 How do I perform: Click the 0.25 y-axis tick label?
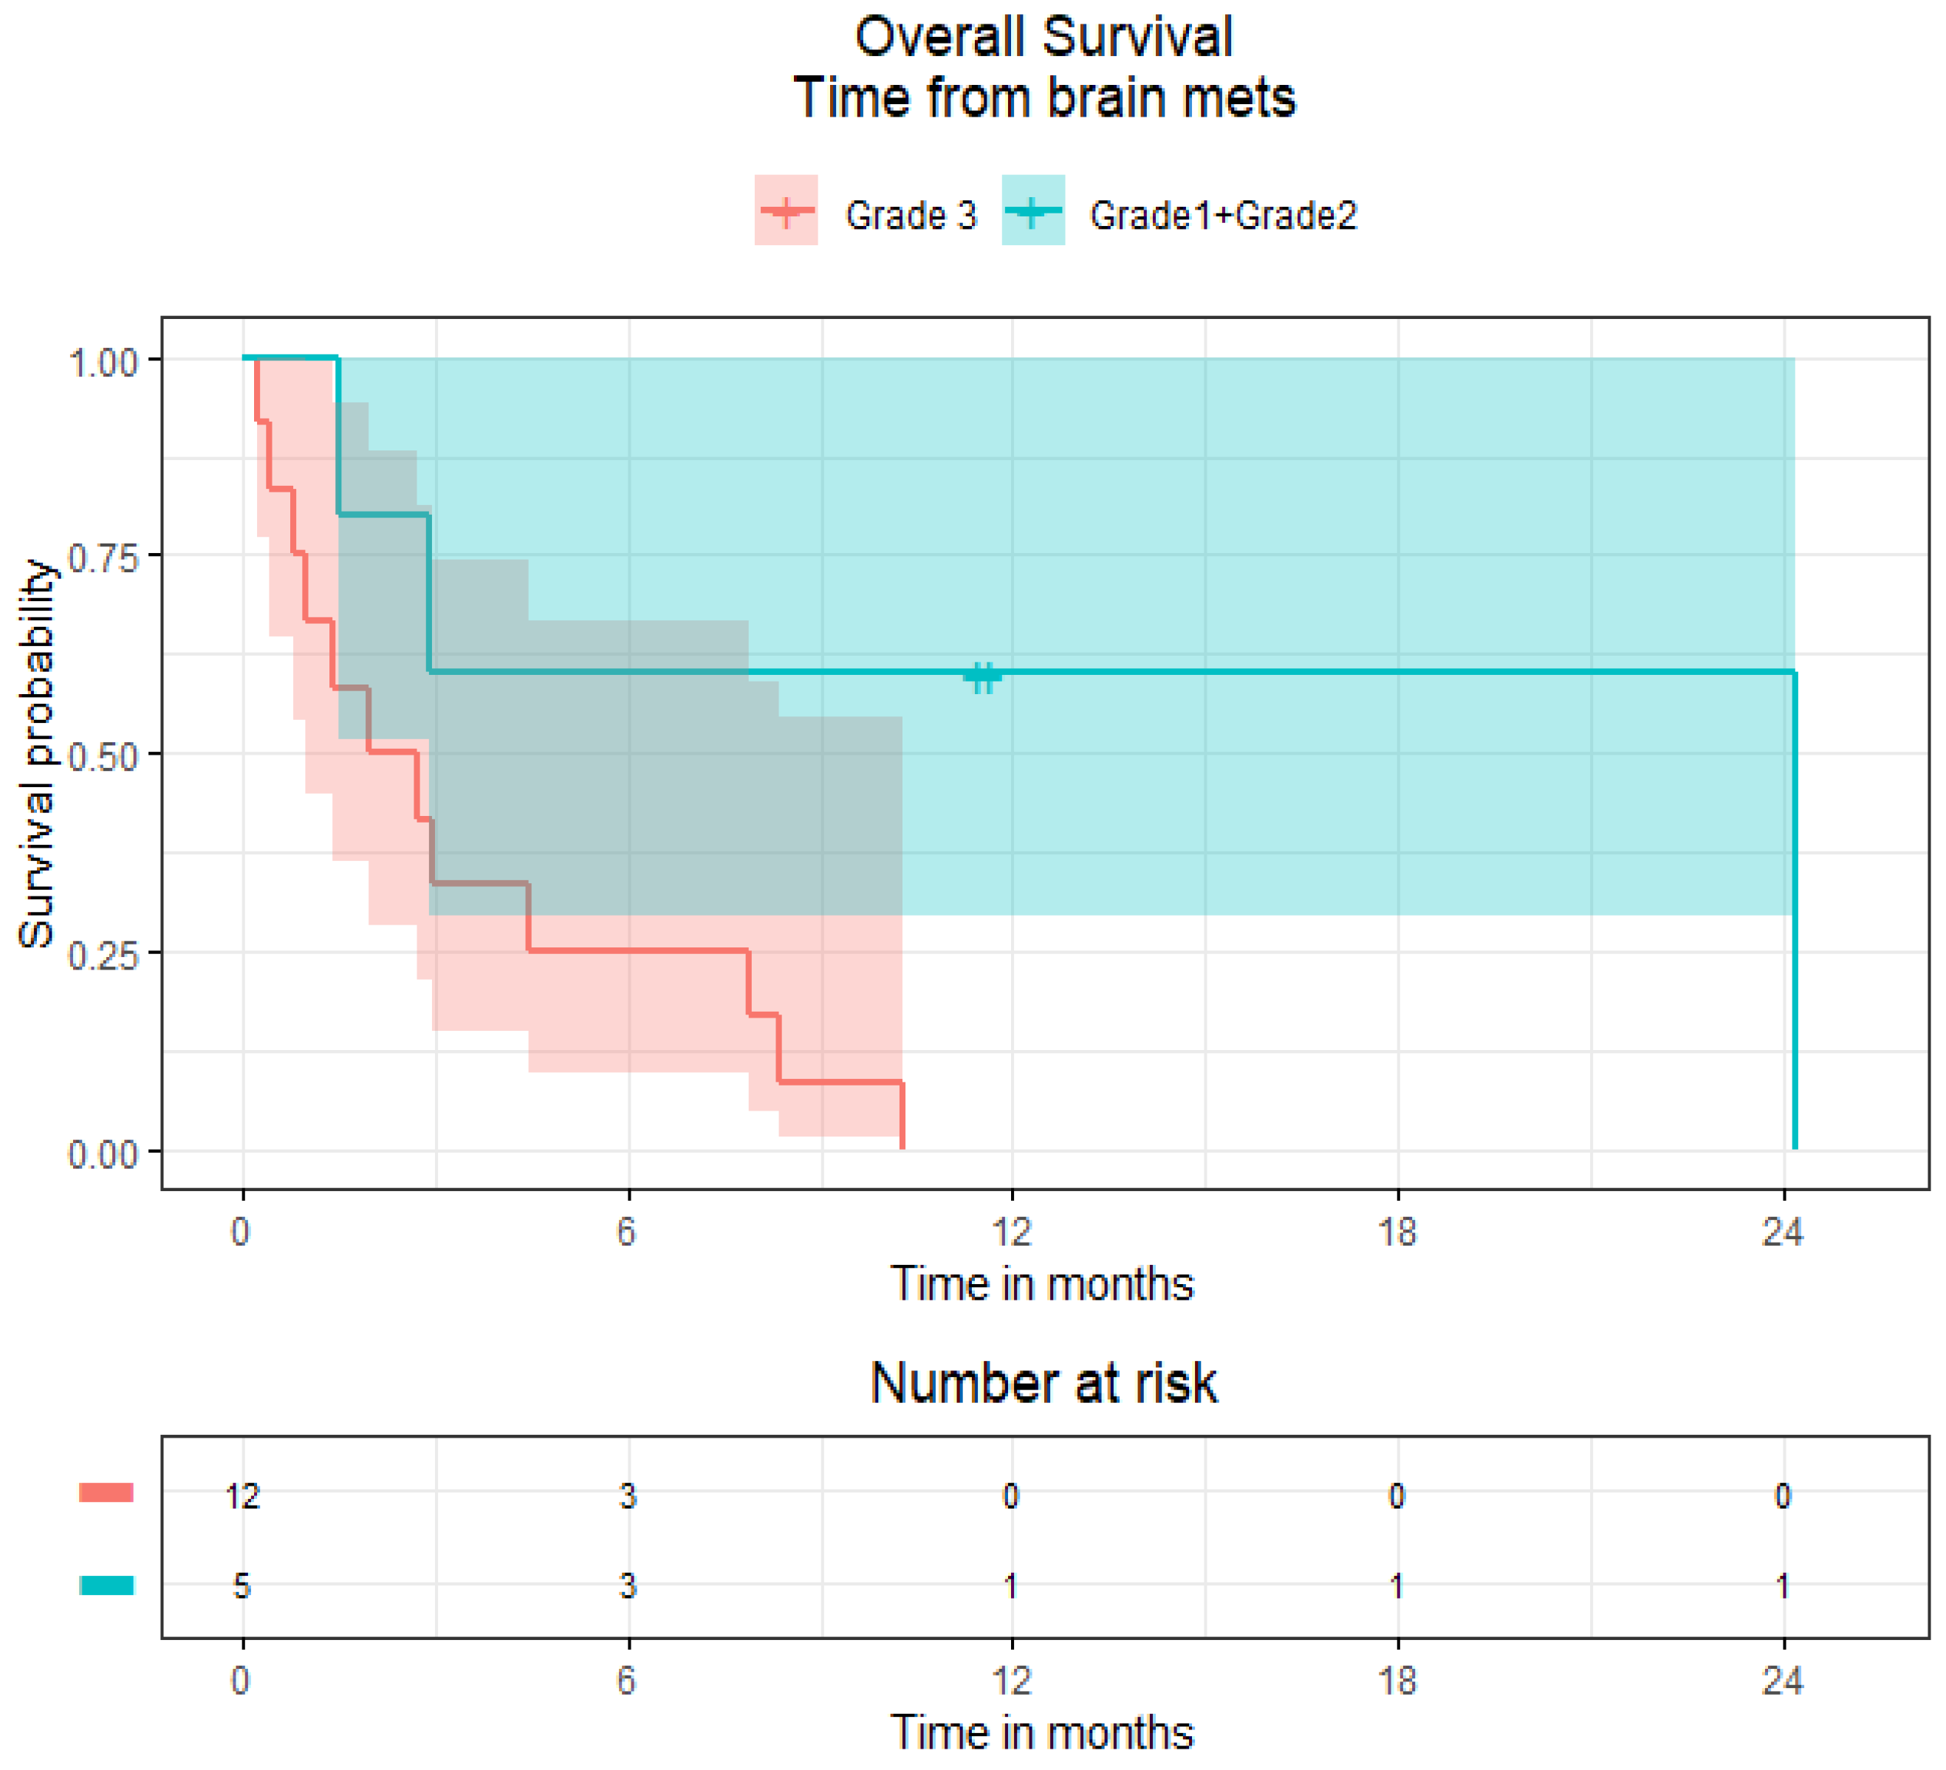[x=103, y=956]
